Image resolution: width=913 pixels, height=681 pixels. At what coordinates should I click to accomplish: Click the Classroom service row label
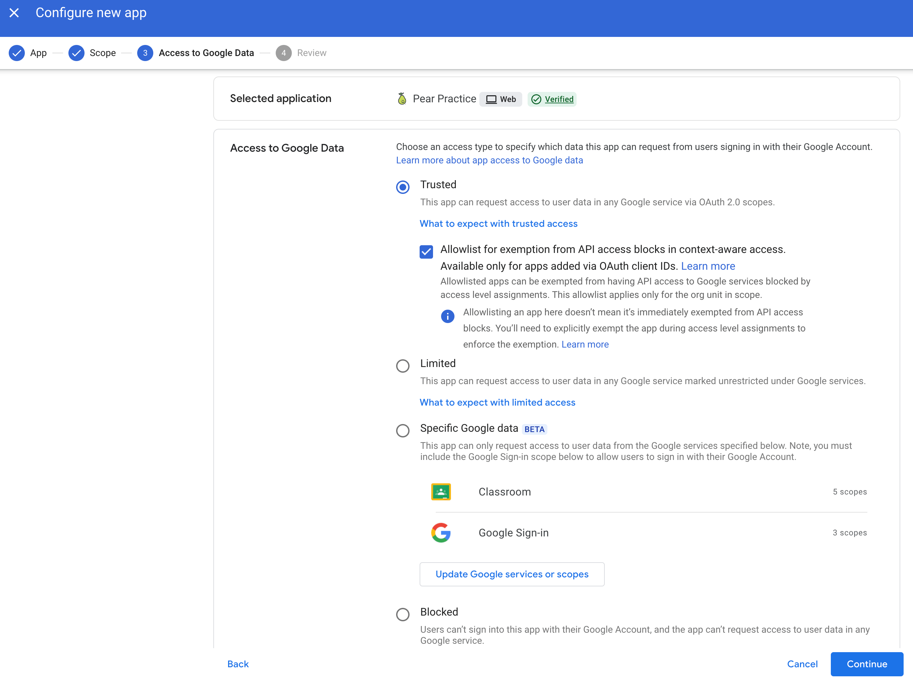(x=504, y=492)
